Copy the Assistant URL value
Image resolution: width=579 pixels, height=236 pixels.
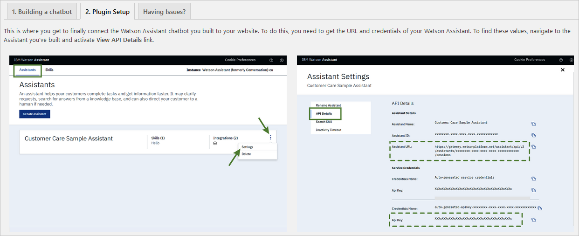pyautogui.click(x=534, y=147)
